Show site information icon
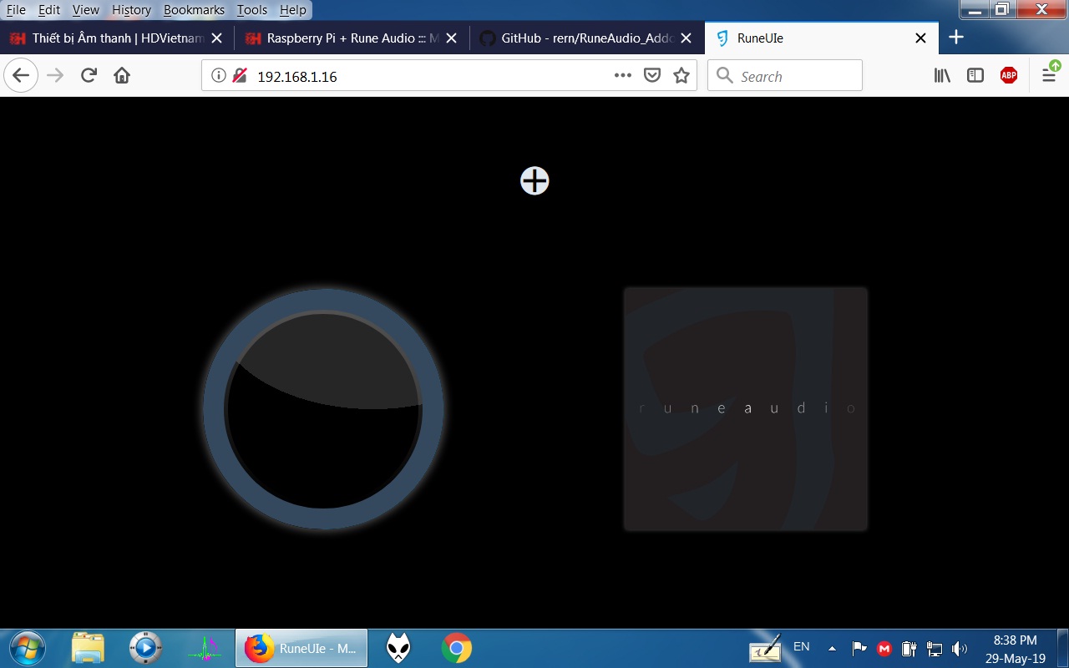The height and width of the screenshot is (668, 1069). click(x=219, y=76)
